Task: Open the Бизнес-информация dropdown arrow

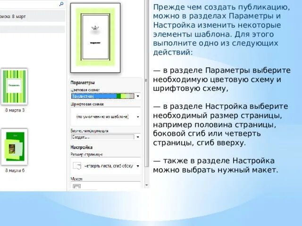Action: pos(138,137)
